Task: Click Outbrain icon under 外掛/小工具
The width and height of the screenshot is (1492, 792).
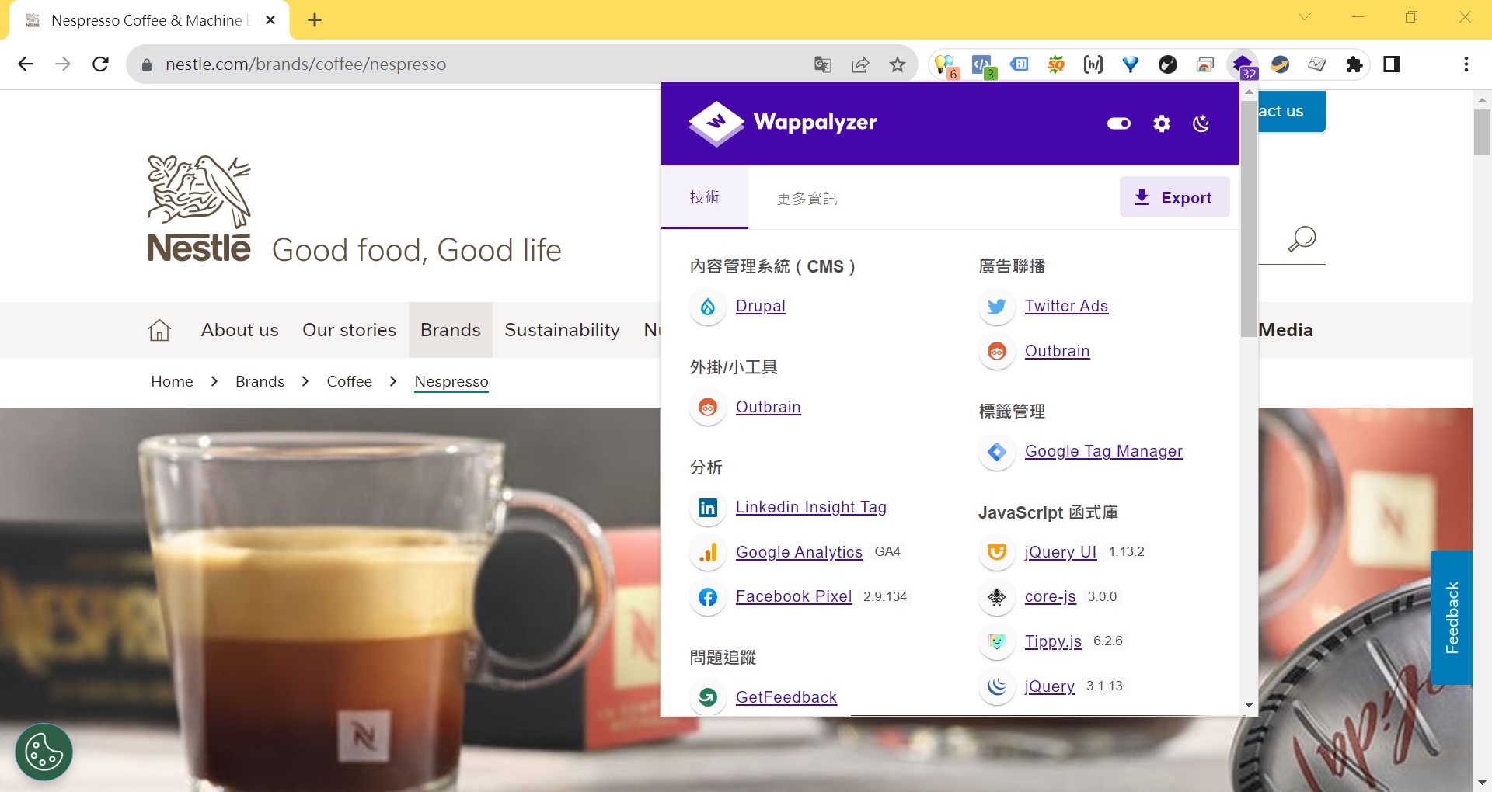Action: (x=708, y=407)
